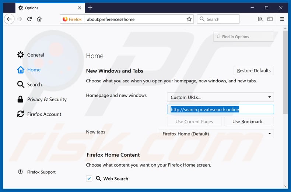The image size is (291, 192).
Task: Click the gear icon beside General
Action: pos(20,55)
